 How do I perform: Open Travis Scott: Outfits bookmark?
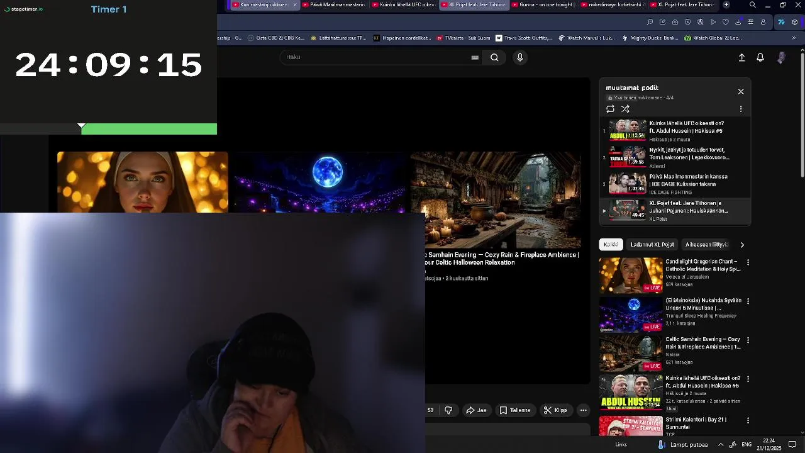(524, 38)
